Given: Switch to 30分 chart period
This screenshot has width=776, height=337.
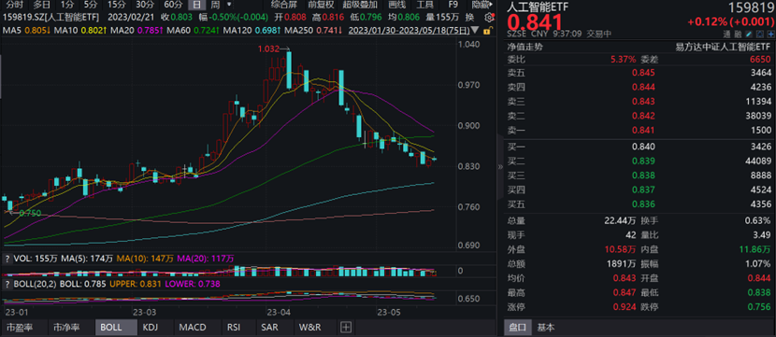Looking at the screenshot, I should [x=145, y=5].
